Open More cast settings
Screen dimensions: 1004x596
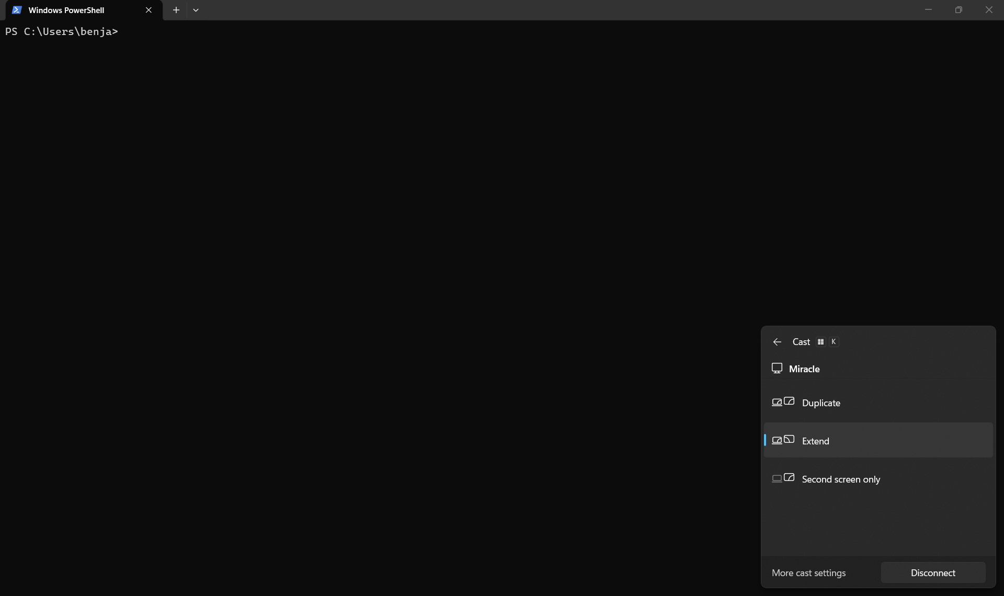click(808, 573)
